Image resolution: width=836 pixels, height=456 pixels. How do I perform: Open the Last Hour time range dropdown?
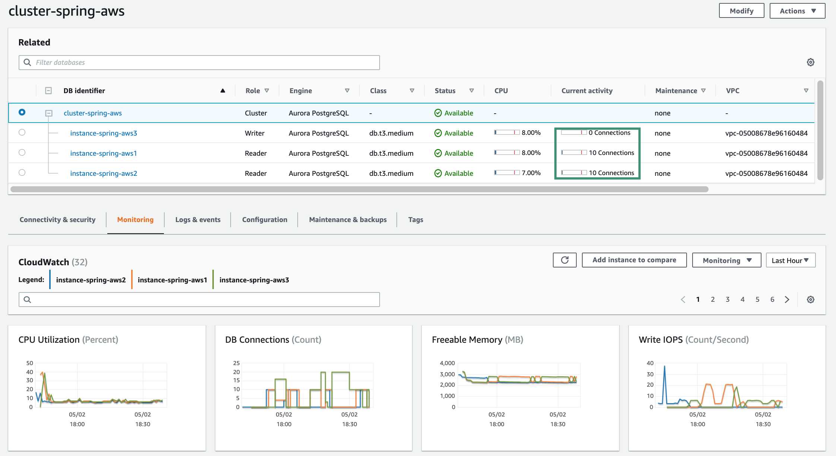click(790, 260)
